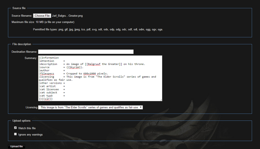Click the Ignore any warnings label text
This screenshot has width=260, height=149.
pyautogui.click(x=30, y=134)
